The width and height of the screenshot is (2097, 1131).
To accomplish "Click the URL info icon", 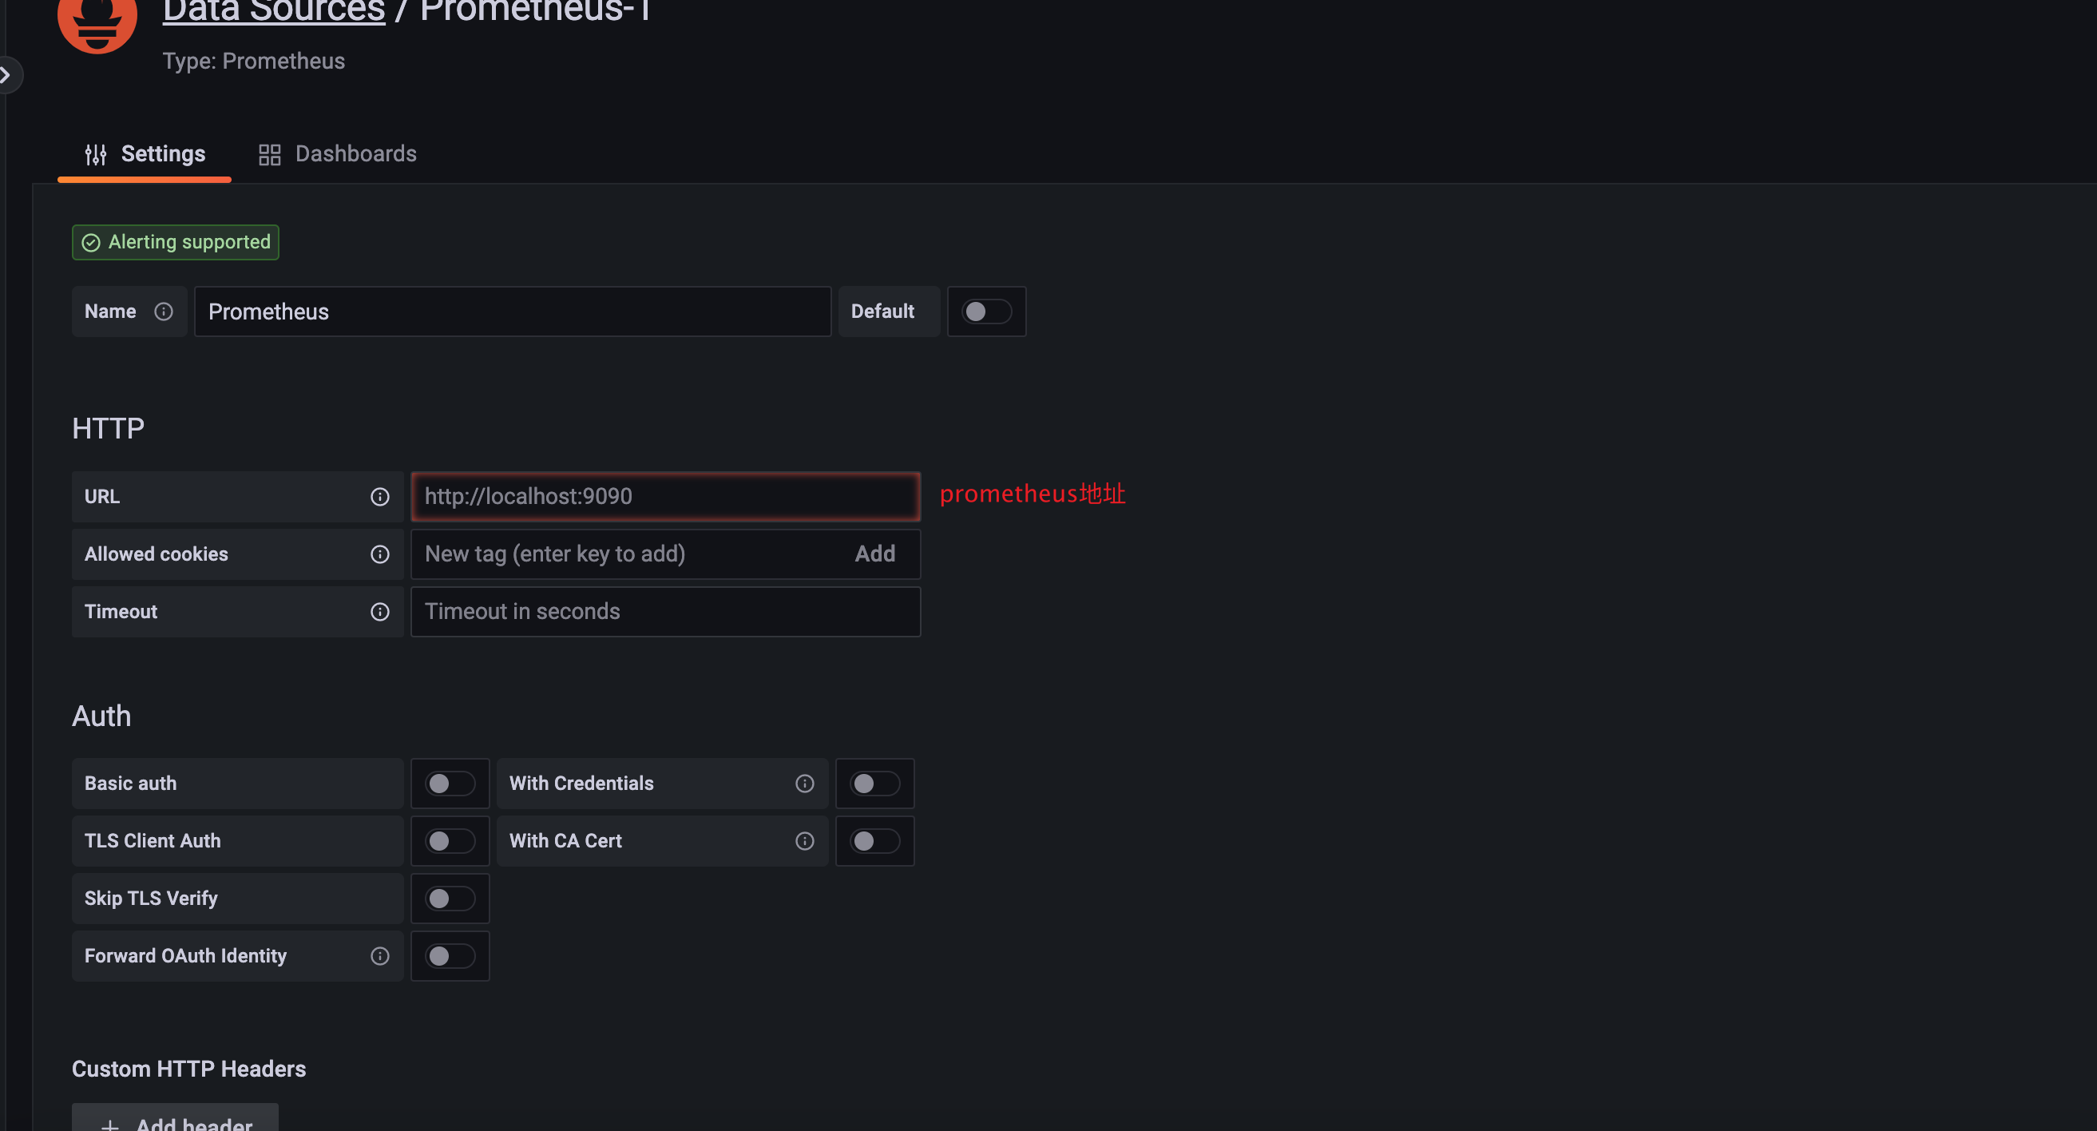I will click(x=379, y=497).
